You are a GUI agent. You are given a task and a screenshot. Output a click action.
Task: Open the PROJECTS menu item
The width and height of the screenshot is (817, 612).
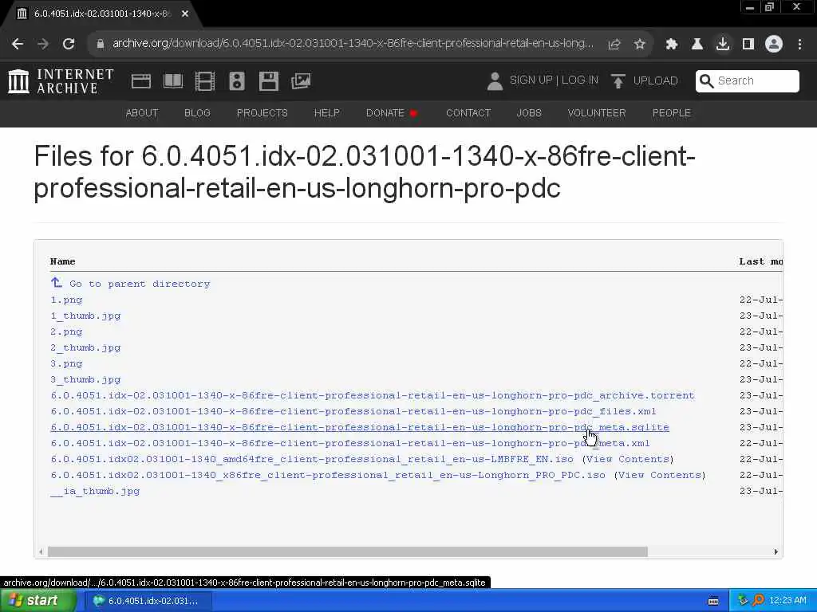pyautogui.click(x=262, y=113)
